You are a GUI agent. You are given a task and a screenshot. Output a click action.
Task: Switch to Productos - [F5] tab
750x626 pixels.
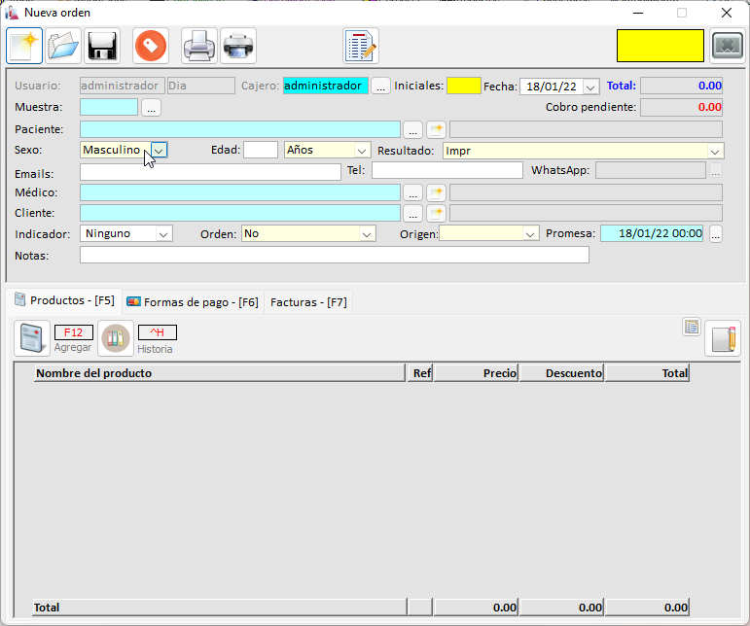point(64,300)
